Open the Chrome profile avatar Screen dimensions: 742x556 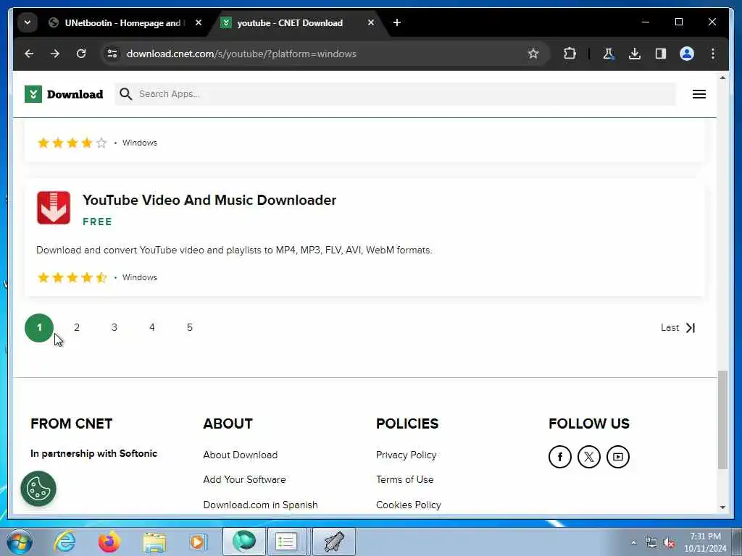click(687, 54)
